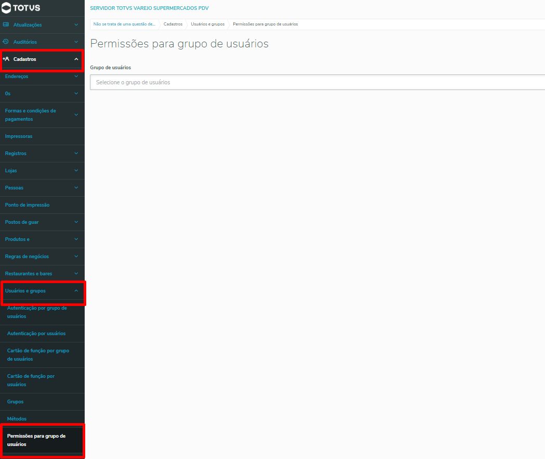Open the 0s sidebar entry

click(x=42, y=93)
